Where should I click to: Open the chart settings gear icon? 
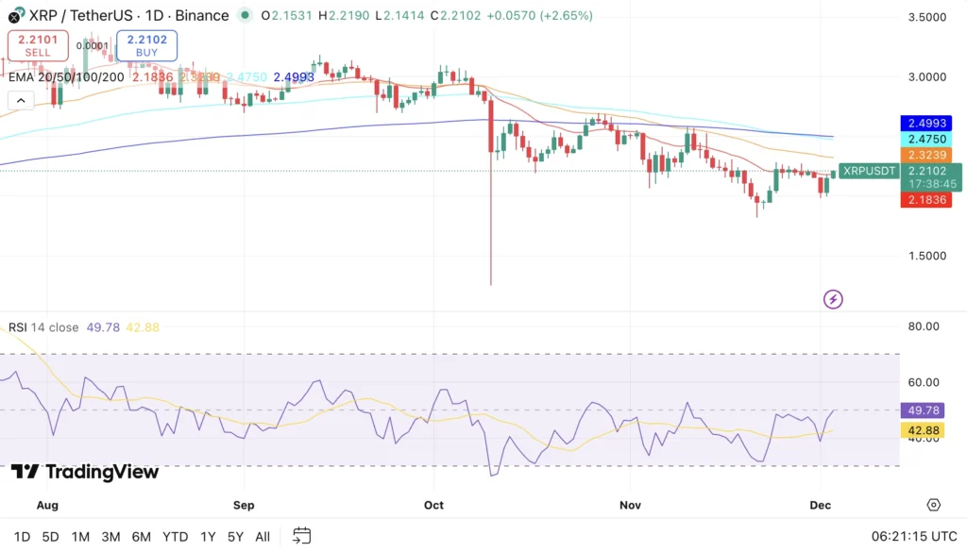click(x=934, y=505)
